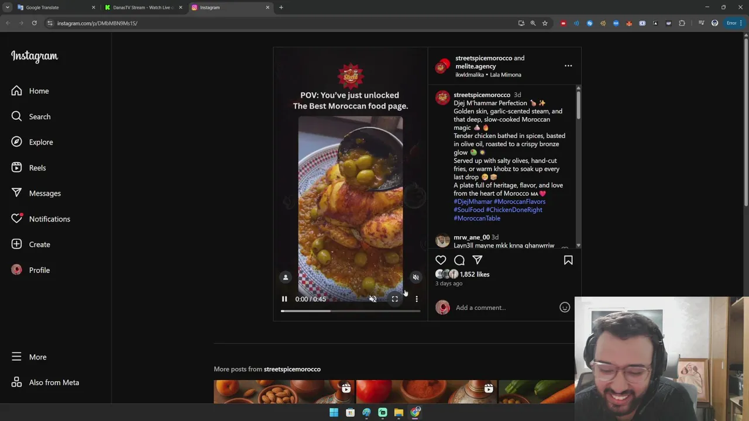This screenshot has height=421, width=749.
Task: Open Notifications panel
Action: pyautogui.click(x=40, y=219)
